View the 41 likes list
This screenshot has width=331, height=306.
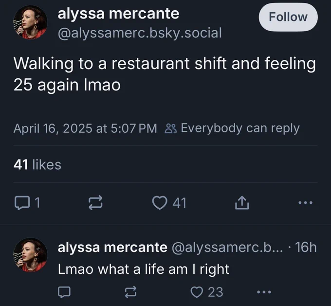(x=37, y=164)
